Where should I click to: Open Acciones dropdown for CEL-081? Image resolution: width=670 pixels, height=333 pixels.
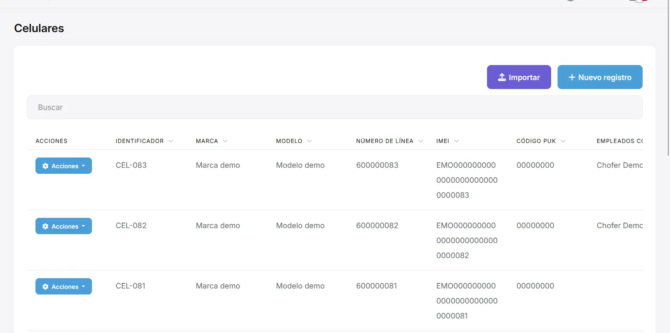[x=64, y=286]
